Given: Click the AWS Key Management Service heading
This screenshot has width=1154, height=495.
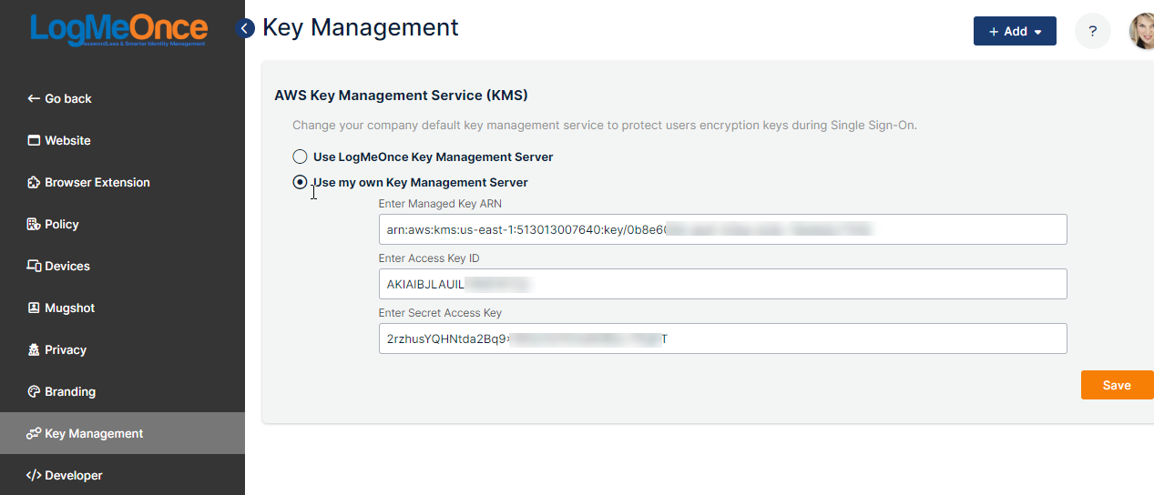Looking at the screenshot, I should [x=401, y=95].
